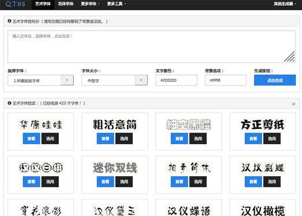Expand the 更多工具 menu
Image resolution: width=302 pixels, height=216 pixels.
(116, 4)
